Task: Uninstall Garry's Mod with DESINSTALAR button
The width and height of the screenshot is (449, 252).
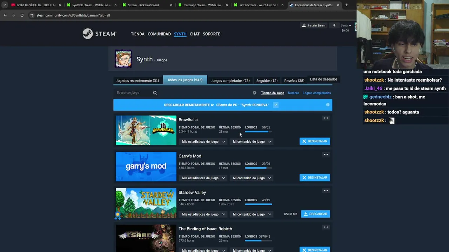Action: click(315, 178)
